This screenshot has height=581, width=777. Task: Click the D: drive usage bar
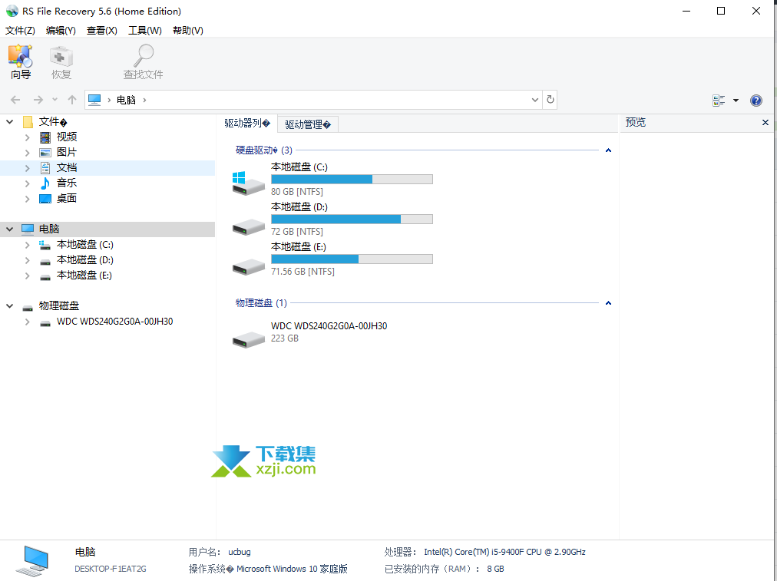coord(352,219)
